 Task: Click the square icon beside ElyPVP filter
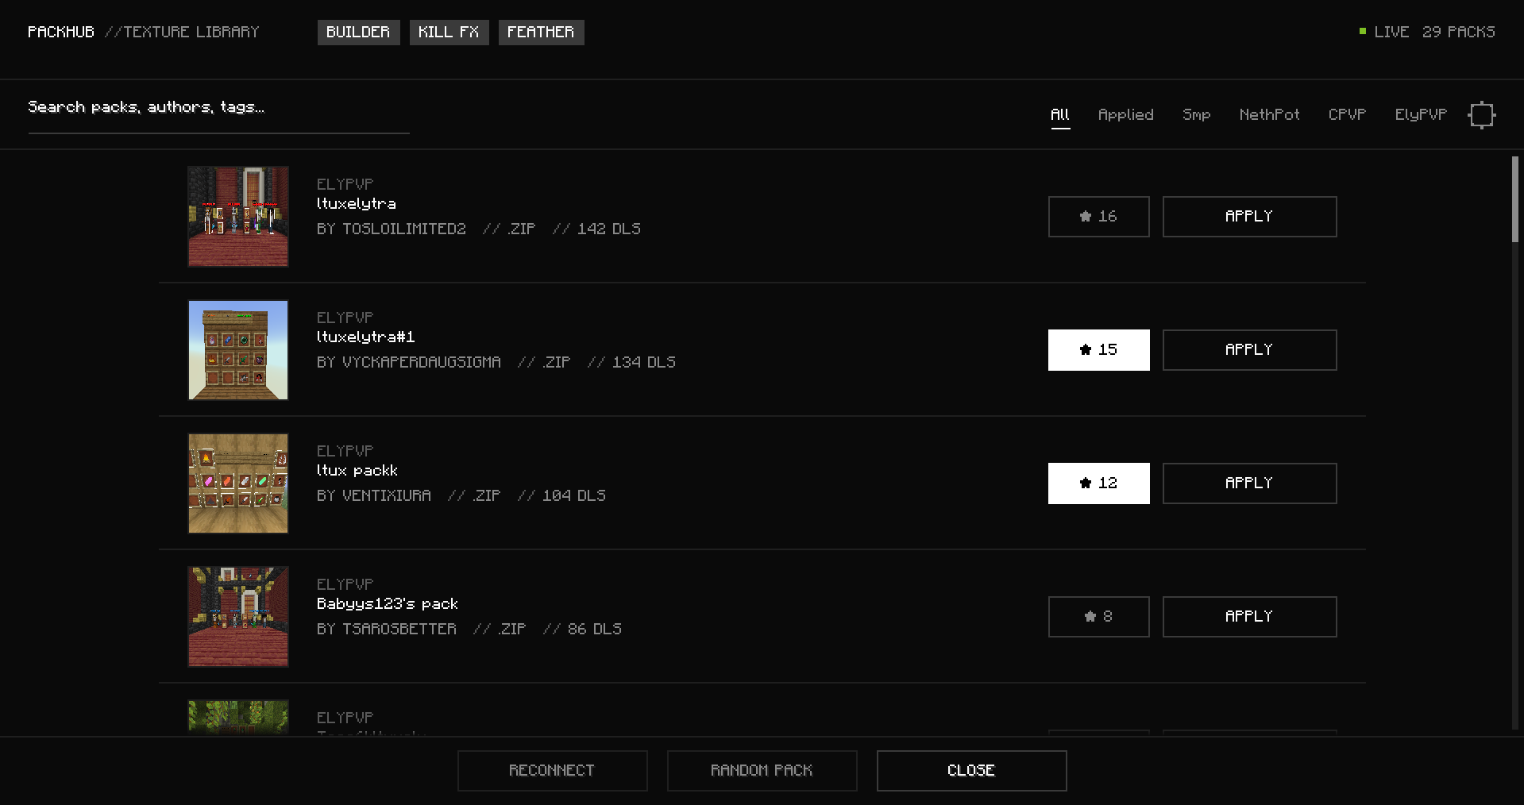click(x=1481, y=115)
